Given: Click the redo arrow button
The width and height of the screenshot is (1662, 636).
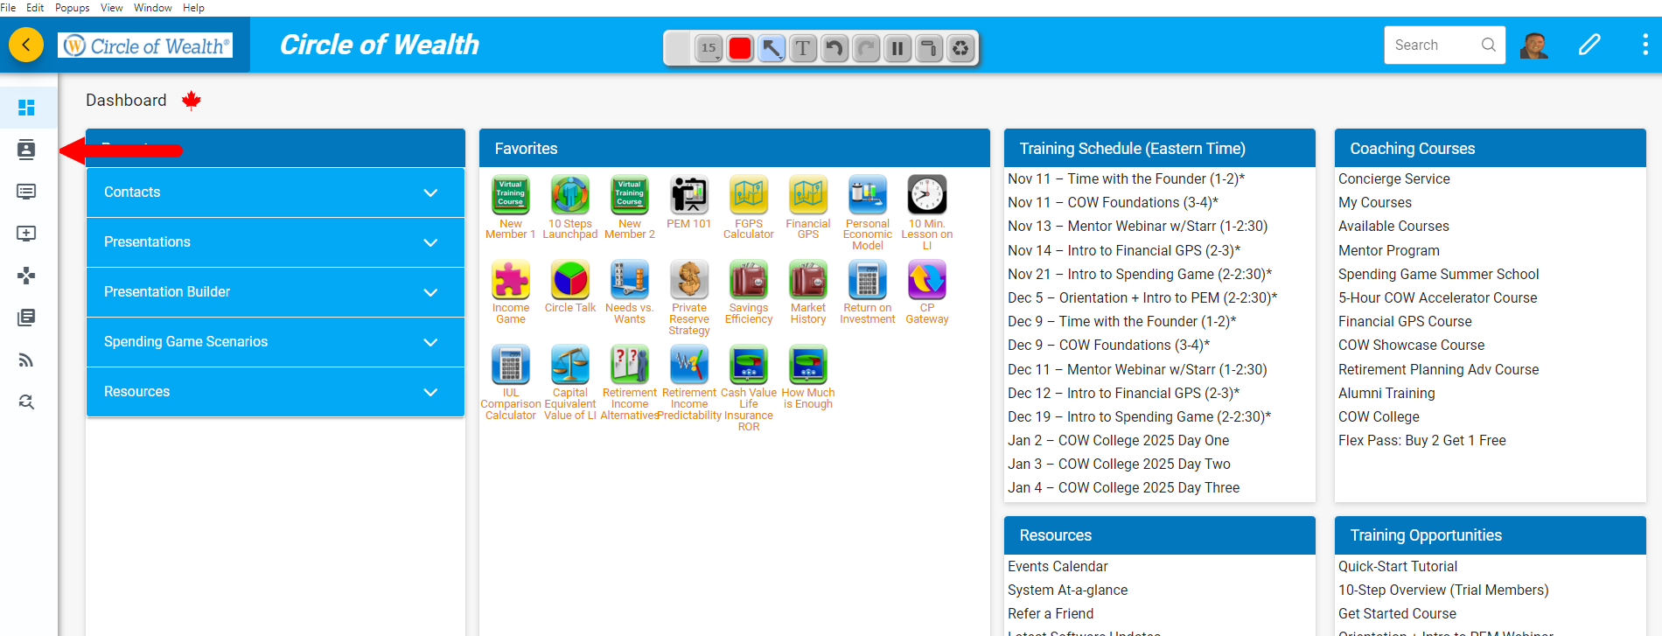Looking at the screenshot, I should pyautogui.click(x=866, y=48).
